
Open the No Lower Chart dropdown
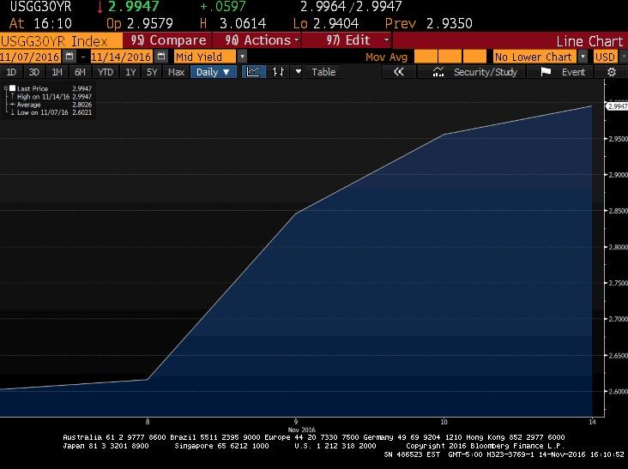click(583, 57)
